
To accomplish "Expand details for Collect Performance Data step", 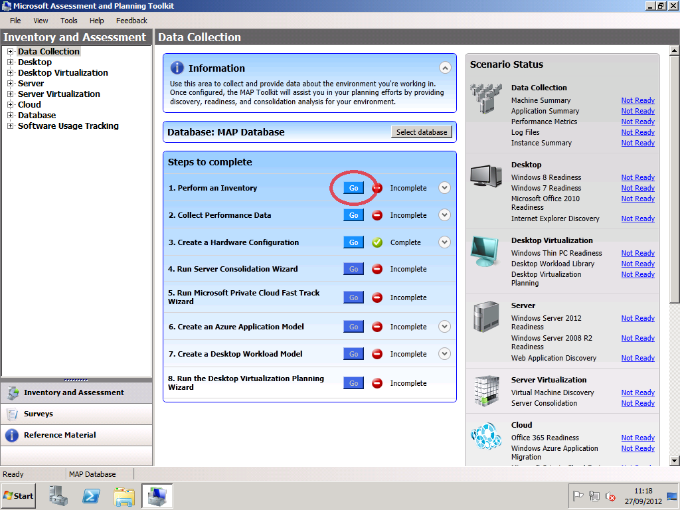I will pos(444,215).
